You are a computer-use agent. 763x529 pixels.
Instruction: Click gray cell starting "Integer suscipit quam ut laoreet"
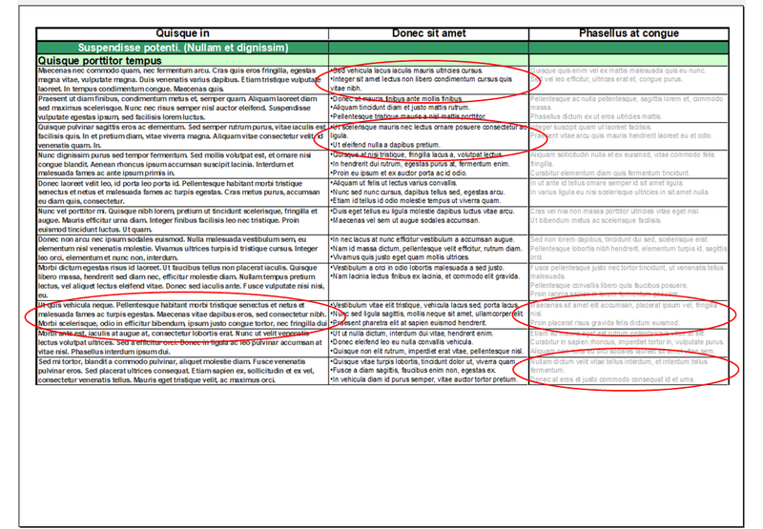pos(629,136)
